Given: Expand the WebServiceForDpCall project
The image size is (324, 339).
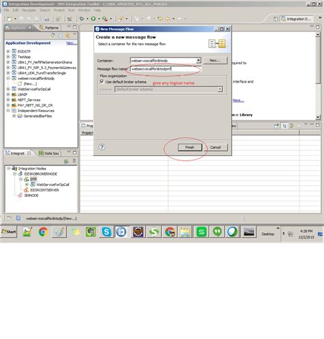Looking at the screenshot, I should tap(8, 89).
